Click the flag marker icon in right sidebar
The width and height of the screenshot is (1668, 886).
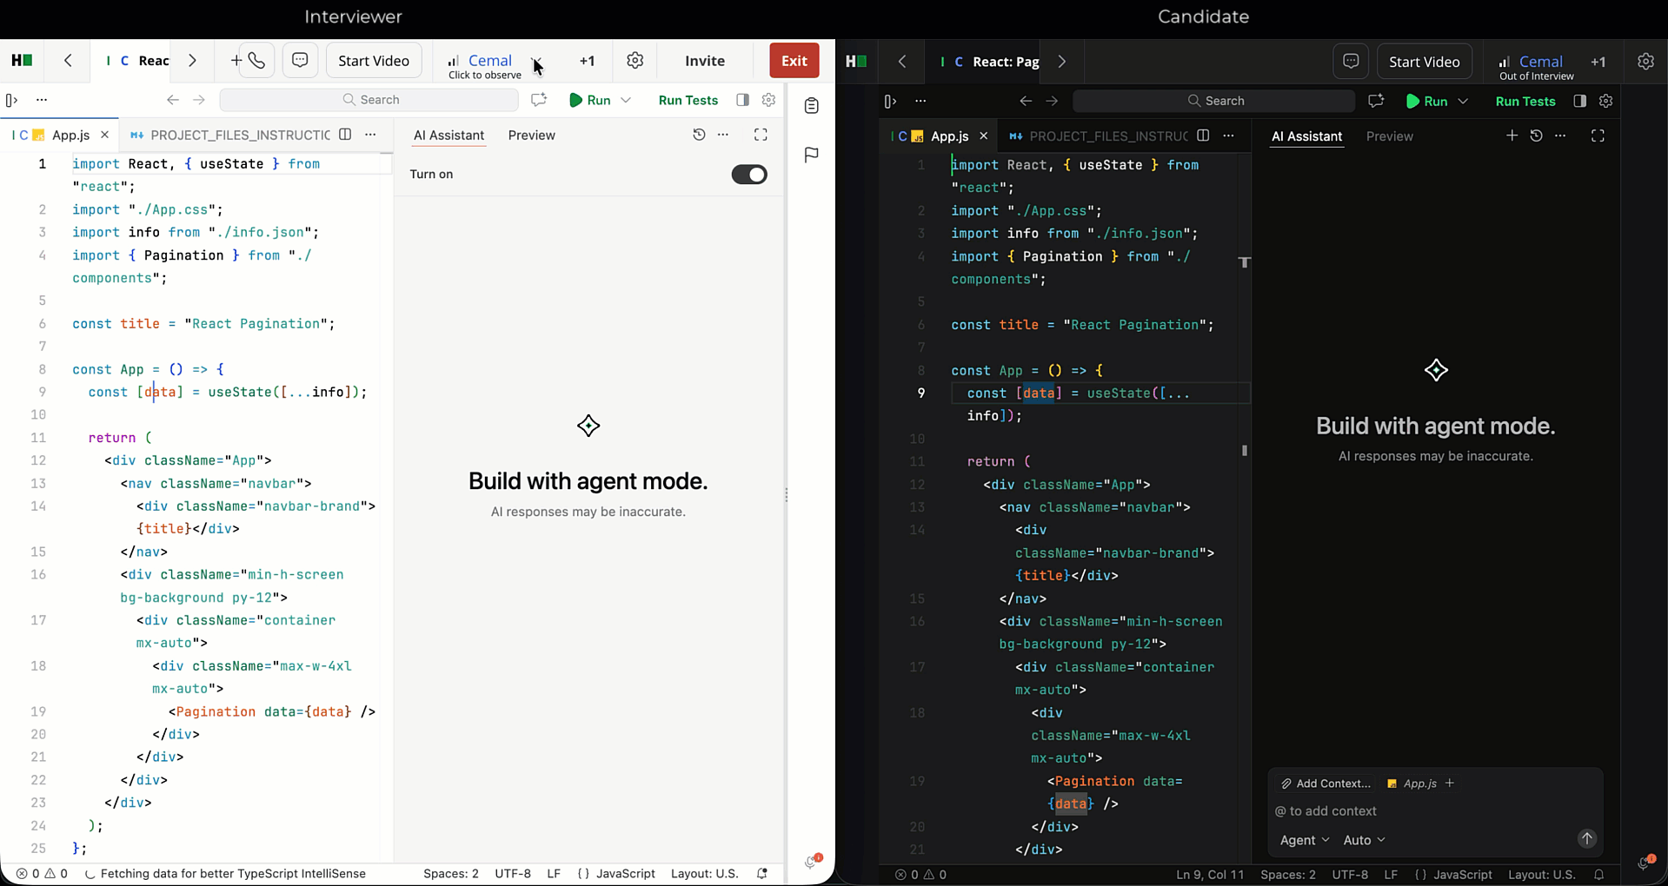[x=811, y=155]
